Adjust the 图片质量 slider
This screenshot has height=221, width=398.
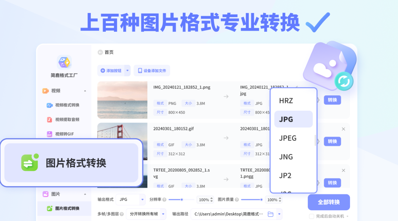click(252, 200)
